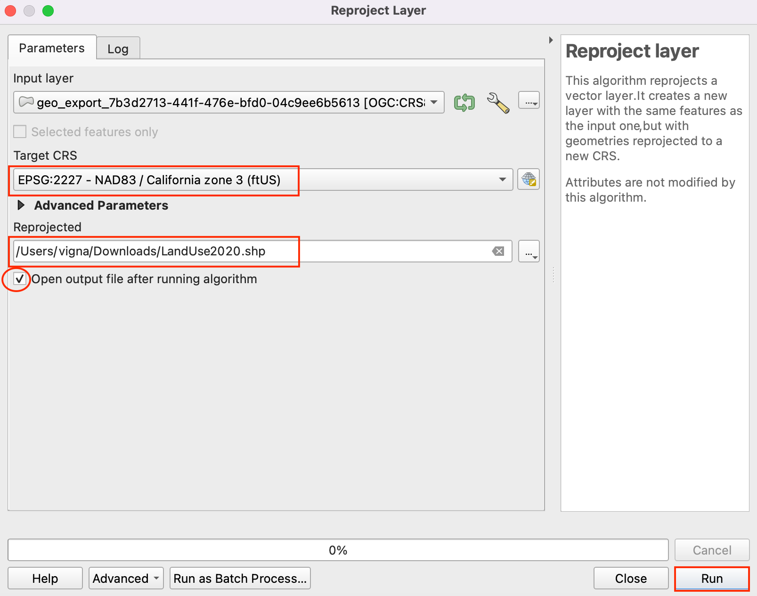757x596 pixels.
Task: Enable Selected features only checkbox
Action: point(20,131)
